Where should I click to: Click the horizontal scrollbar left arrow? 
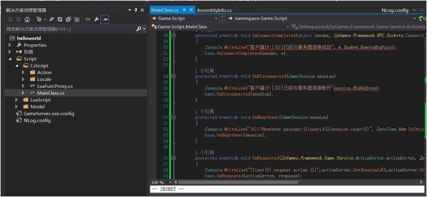tap(176, 182)
